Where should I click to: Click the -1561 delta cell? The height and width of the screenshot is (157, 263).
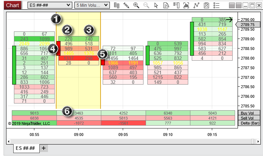pyautogui.click(x=123, y=123)
